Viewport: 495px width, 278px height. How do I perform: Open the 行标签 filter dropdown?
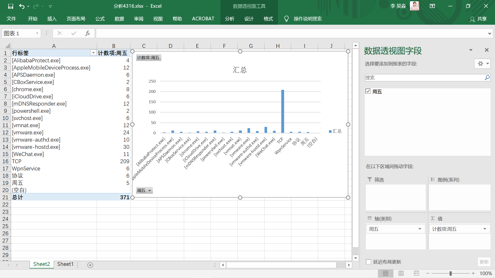tap(93, 53)
